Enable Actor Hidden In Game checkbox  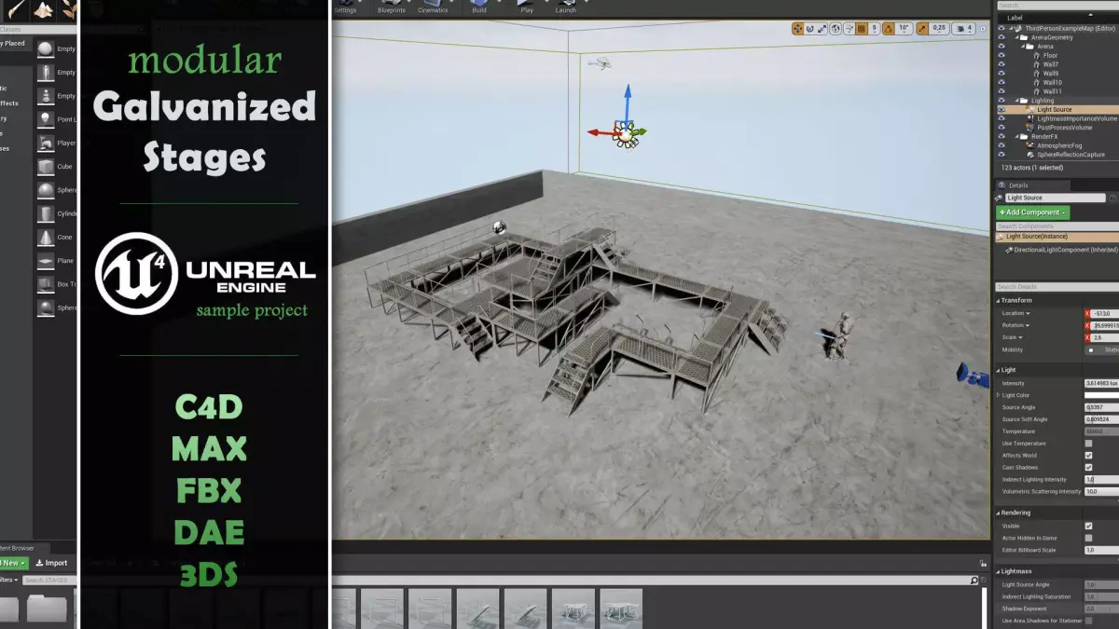[1088, 538]
